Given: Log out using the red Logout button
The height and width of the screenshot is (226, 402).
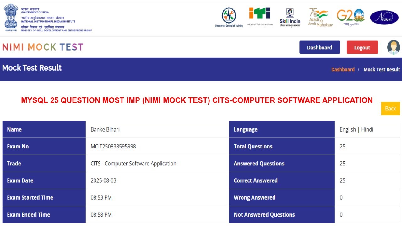Looking at the screenshot, I should [362, 47].
